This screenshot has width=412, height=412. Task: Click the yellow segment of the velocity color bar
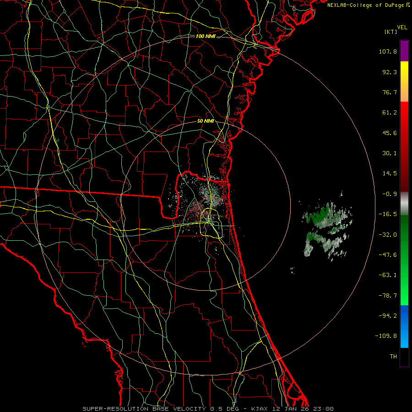pyautogui.click(x=404, y=81)
